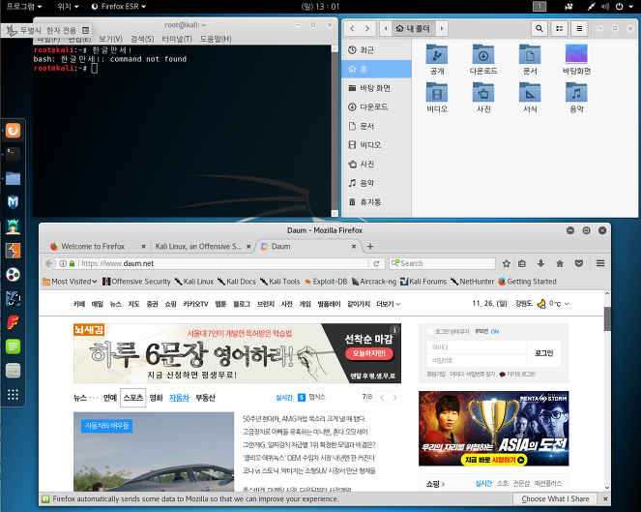This screenshot has width=641, height=512.
Task: Launch Firefox from the dock
Action: point(14,131)
